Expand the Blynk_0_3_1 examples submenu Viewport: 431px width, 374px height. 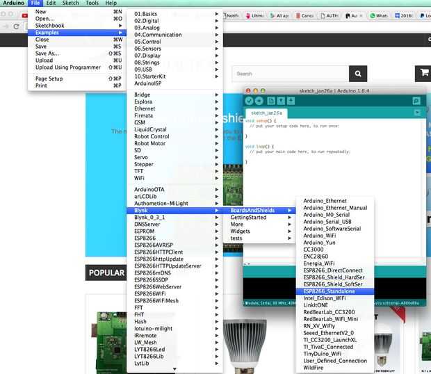(x=174, y=218)
